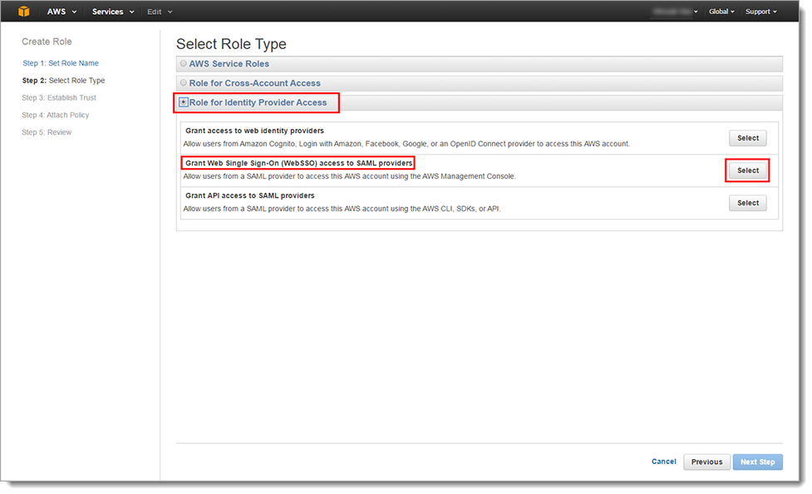Image resolution: width=812 pixels, height=494 pixels.
Task: Select the AWS Service Roles radio button
Action: pos(184,64)
